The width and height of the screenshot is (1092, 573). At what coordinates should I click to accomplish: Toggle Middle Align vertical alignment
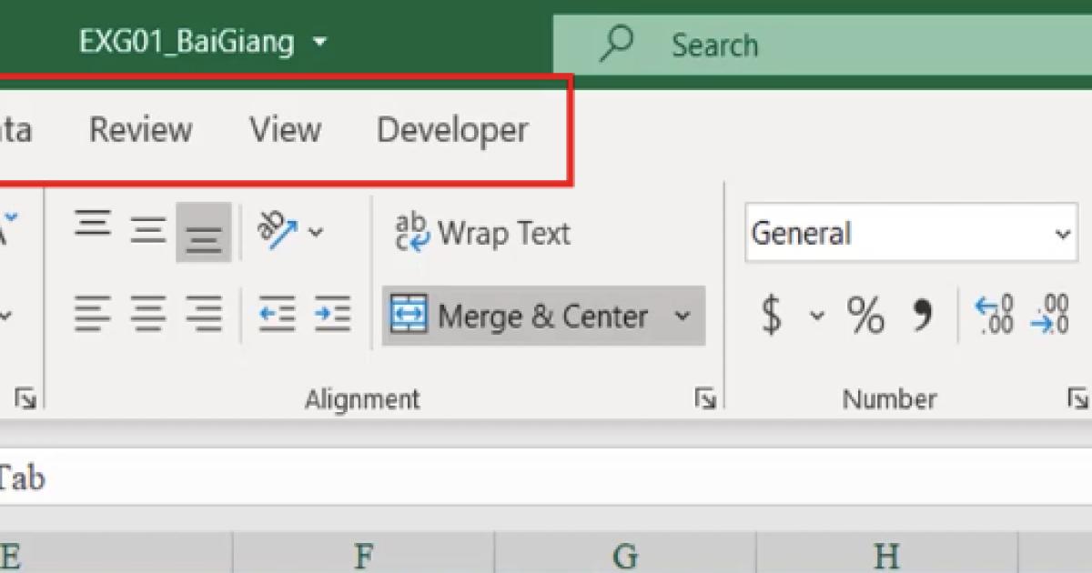(x=147, y=225)
